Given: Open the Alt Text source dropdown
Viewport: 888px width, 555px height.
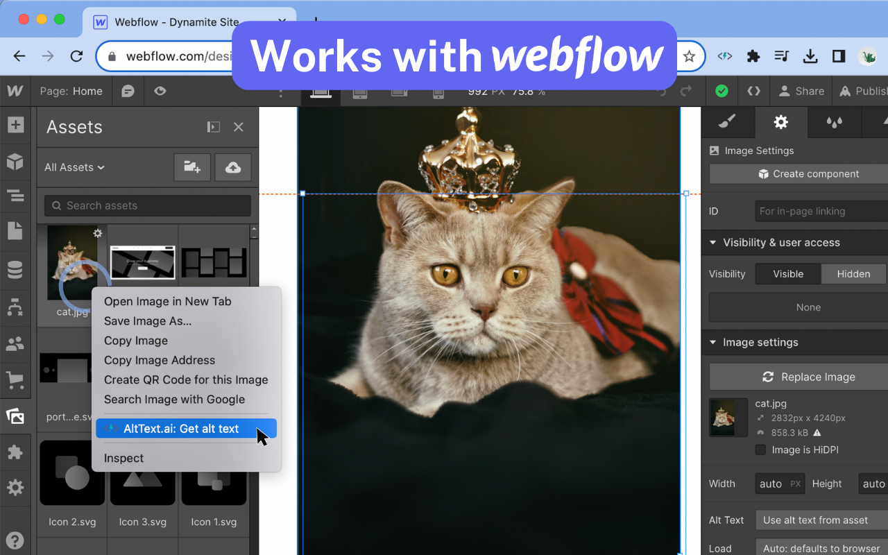Looking at the screenshot, I should [x=822, y=520].
